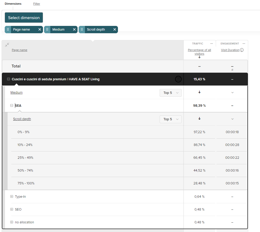This screenshot has width=260, height=232.
Task: Collapse the SEA medium row
Action: [x=12, y=105]
